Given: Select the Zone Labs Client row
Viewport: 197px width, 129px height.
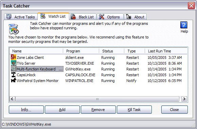Looking at the screenshot, I should (x=98, y=58).
